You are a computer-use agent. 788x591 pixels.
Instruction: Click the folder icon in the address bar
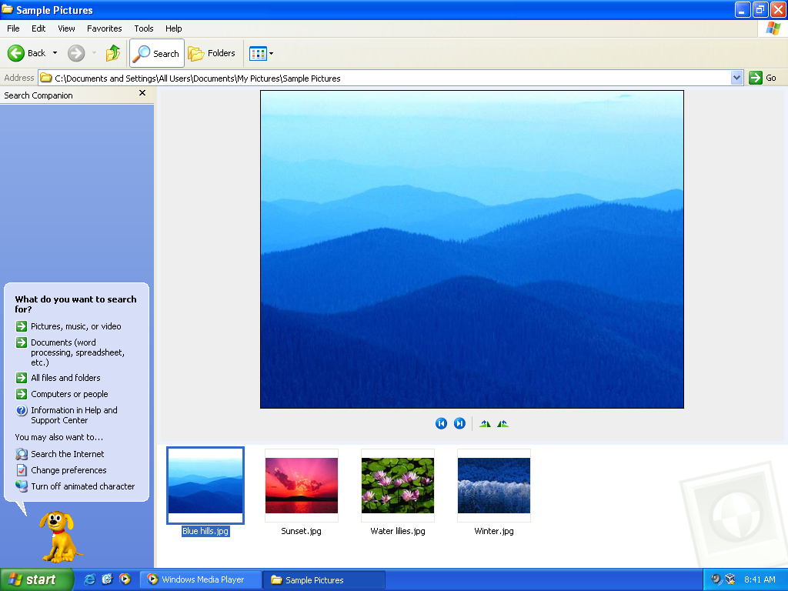pyautogui.click(x=46, y=78)
